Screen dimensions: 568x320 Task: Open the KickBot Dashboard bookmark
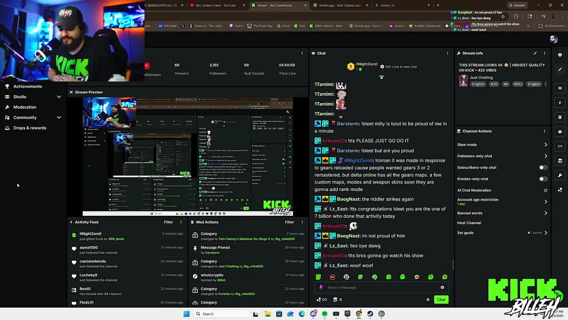click(424, 26)
